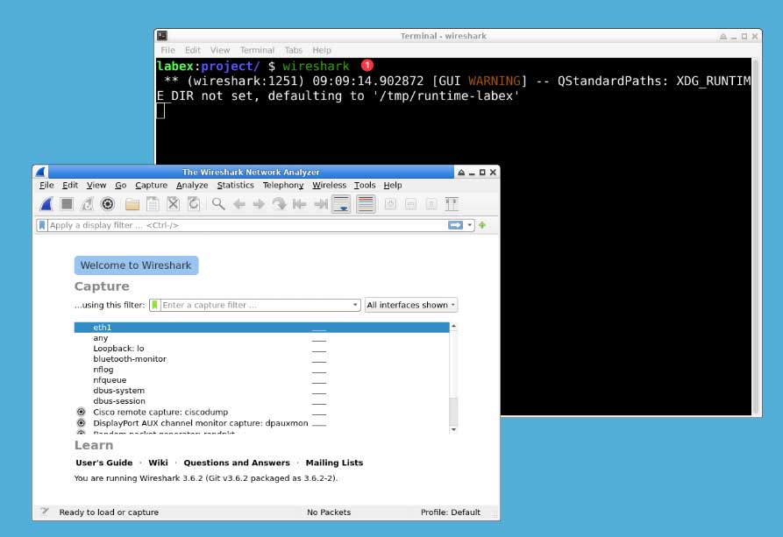Open display filter history dropdown arrow
The width and height of the screenshot is (783, 537).
pos(469,225)
